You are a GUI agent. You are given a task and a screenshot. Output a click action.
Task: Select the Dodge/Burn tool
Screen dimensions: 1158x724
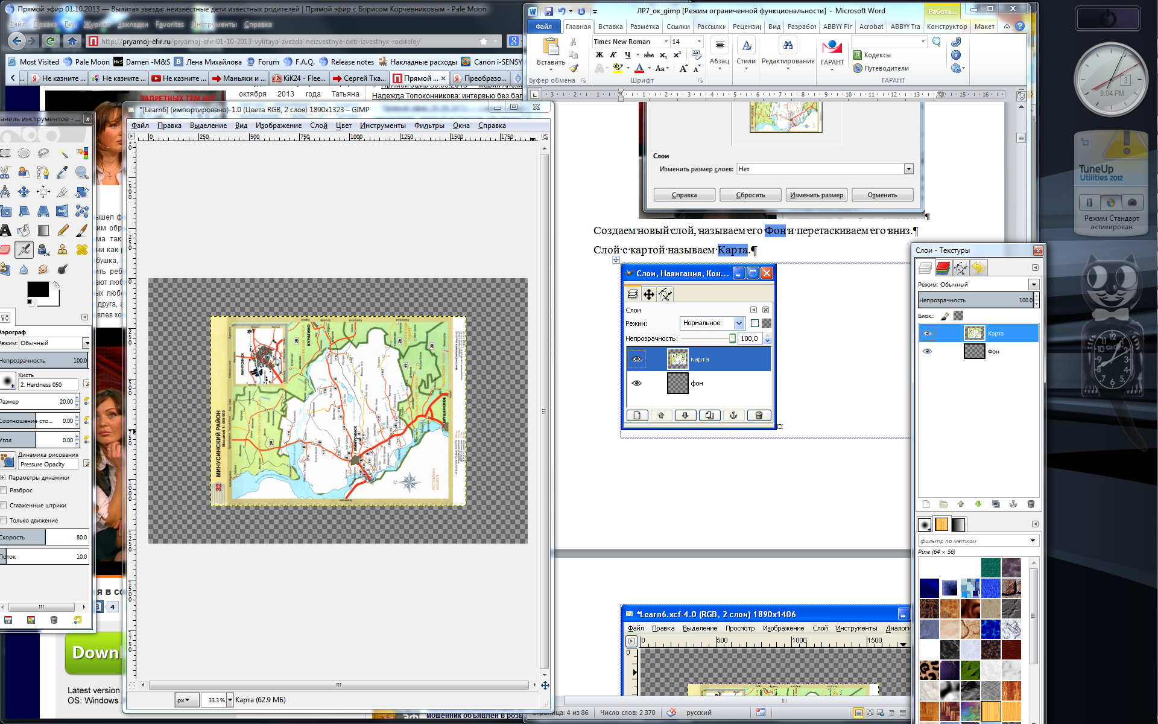point(63,269)
